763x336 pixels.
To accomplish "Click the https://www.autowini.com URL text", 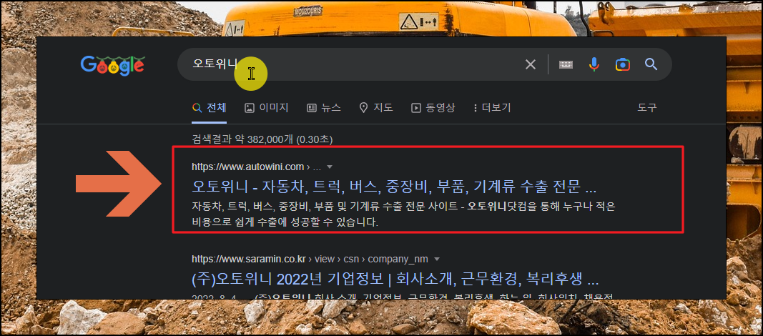I will coord(247,167).
